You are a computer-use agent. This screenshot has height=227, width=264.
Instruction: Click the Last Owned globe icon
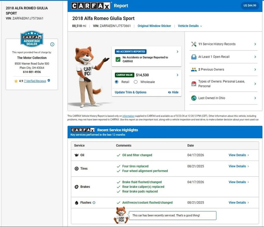tap(194, 98)
